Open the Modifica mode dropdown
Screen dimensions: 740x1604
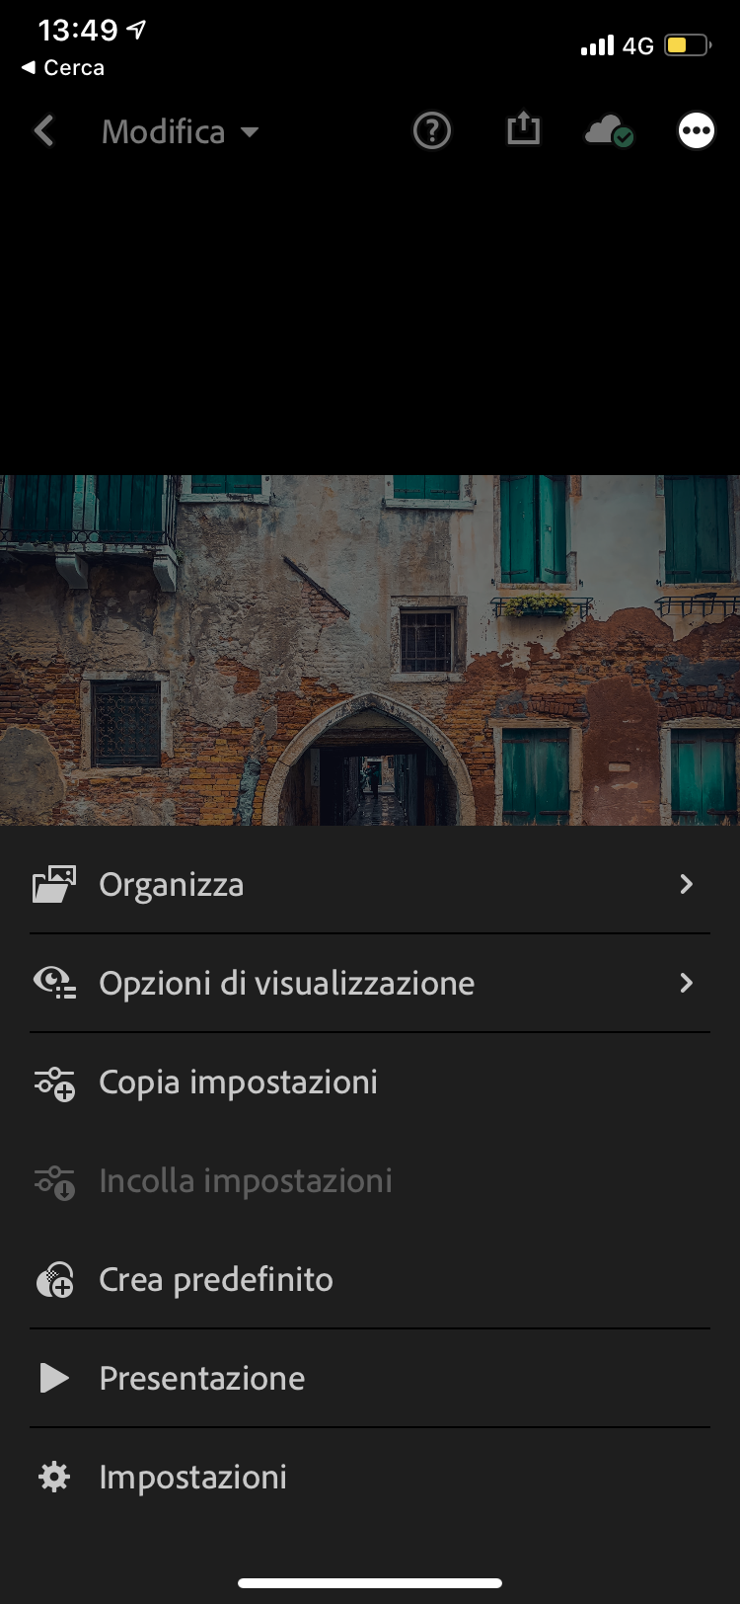(181, 131)
